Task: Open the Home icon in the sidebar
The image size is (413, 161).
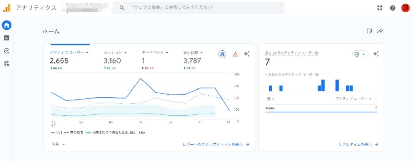Action: click(7, 25)
